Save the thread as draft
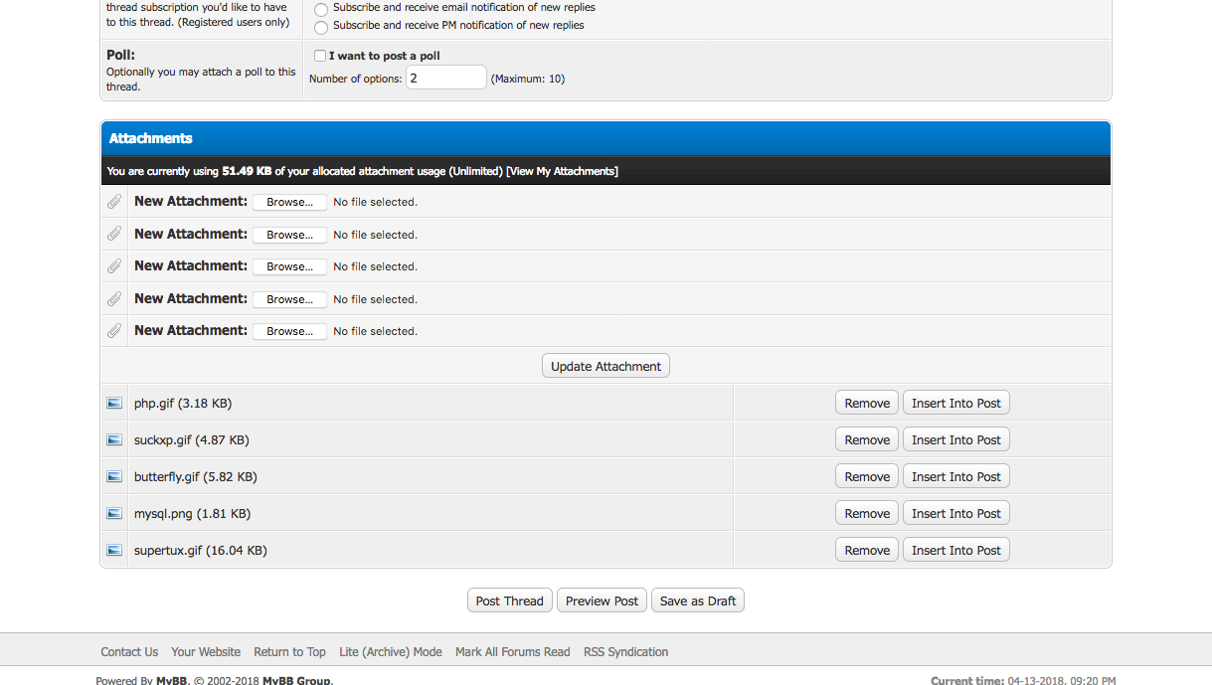1212x685 pixels. [698, 600]
